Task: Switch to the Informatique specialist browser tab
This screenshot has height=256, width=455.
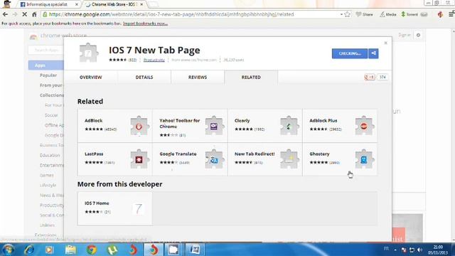Action: coord(49,4)
